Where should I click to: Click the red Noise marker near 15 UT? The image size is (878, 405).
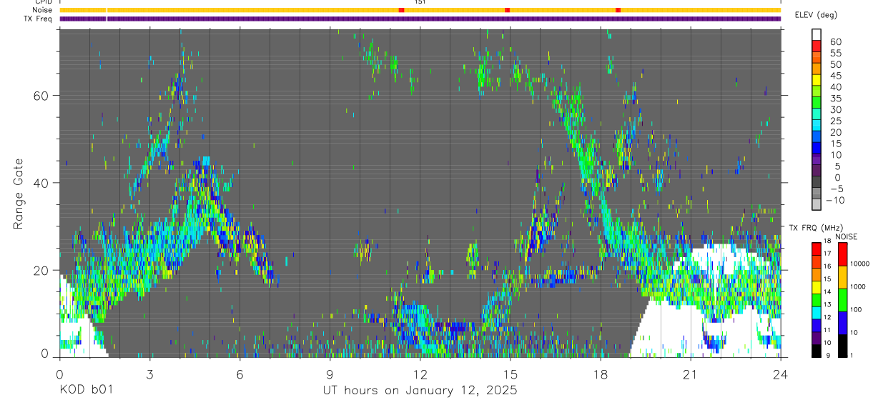507,10
